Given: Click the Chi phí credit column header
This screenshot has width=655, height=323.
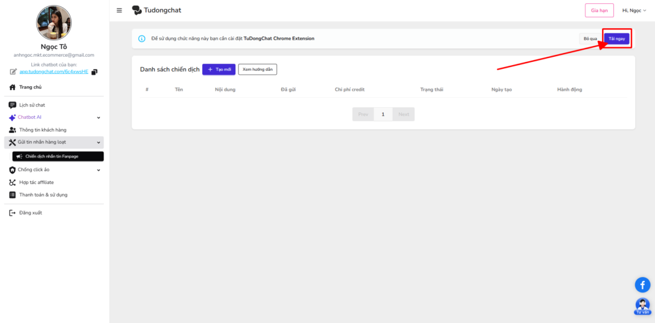Looking at the screenshot, I should point(350,89).
